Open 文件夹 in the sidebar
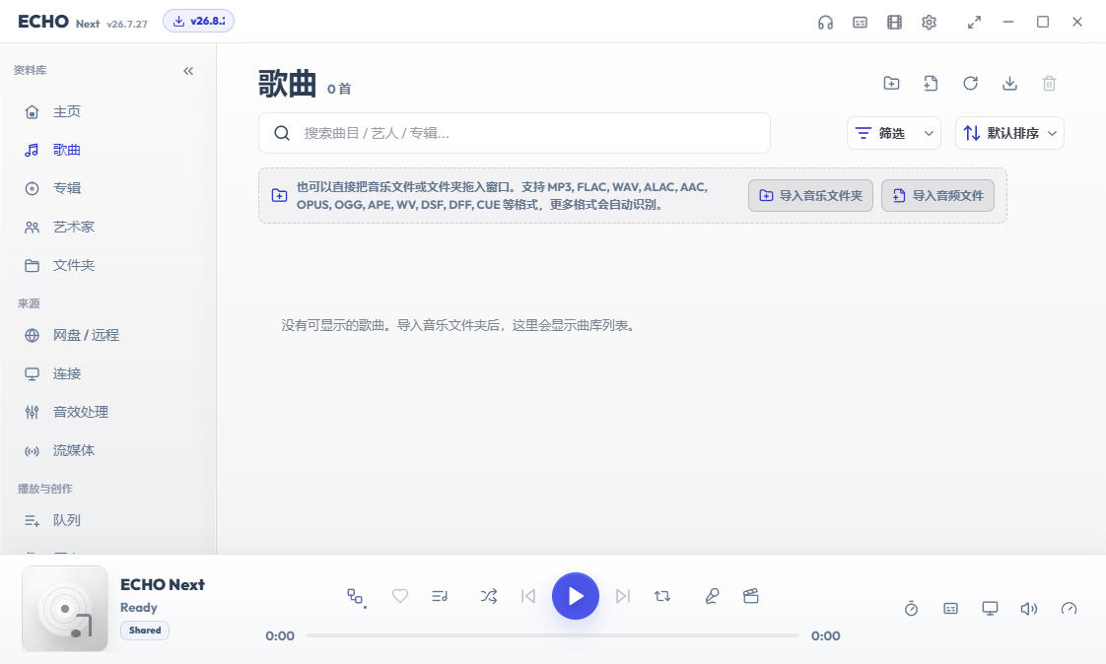1106x664 pixels. pyautogui.click(x=105, y=265)
